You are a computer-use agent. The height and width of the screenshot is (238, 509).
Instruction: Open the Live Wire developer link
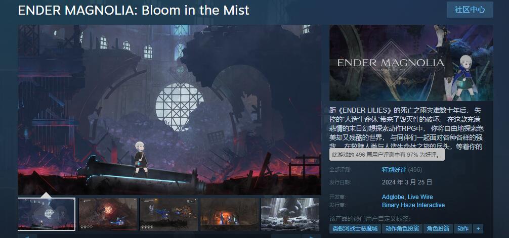click(420, 197)
